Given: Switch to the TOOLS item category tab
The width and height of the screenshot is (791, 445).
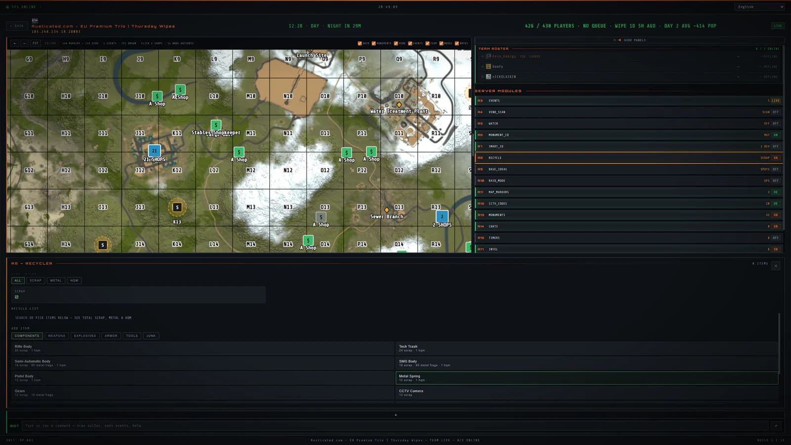Looking at the screenshot, I should [132, 336].
